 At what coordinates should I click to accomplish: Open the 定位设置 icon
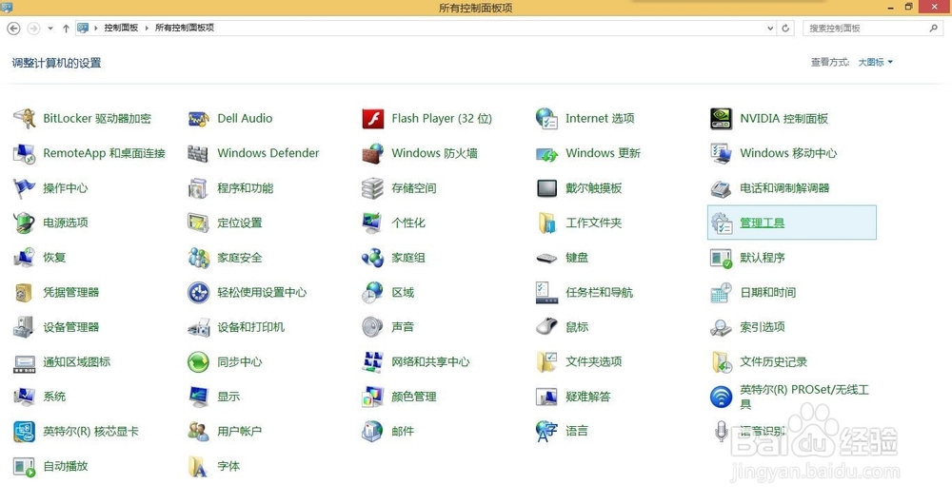click(199, 223)
